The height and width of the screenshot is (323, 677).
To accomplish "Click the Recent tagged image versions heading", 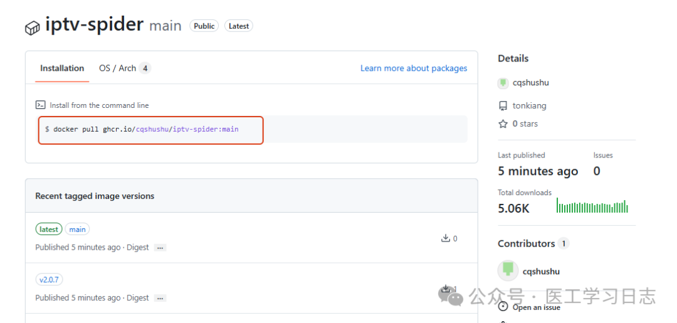I will (95, 196).
